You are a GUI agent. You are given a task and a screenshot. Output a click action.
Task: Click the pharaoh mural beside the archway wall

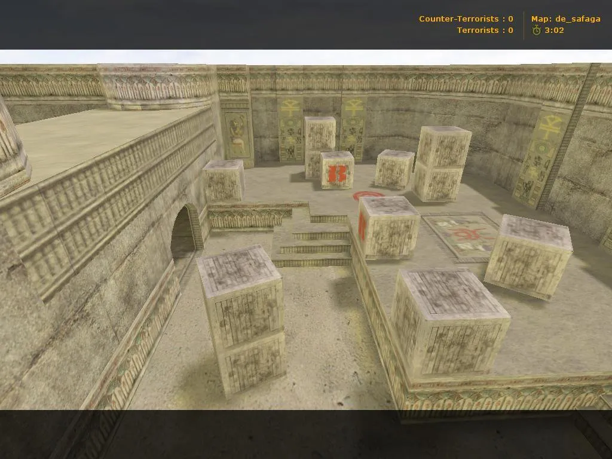(x=237, y=134)
